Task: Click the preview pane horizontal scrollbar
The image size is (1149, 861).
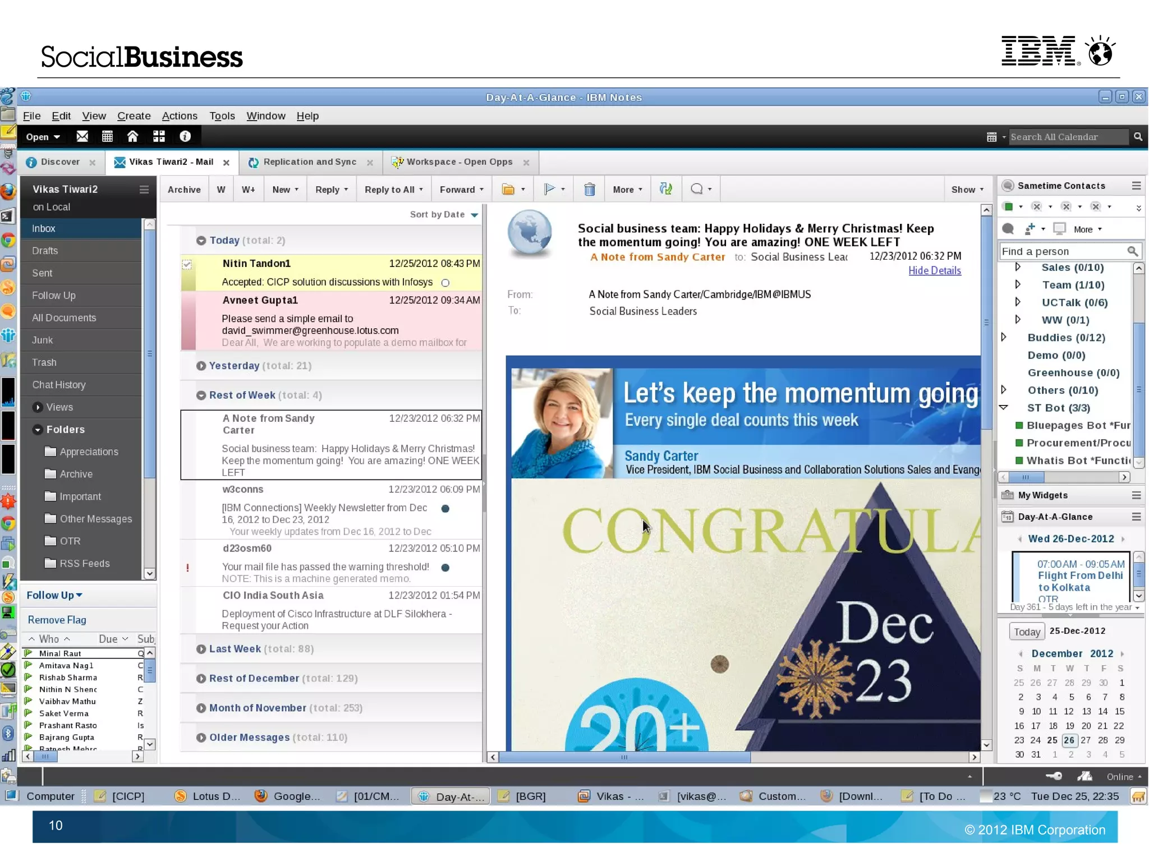Action: coord(623,757)
